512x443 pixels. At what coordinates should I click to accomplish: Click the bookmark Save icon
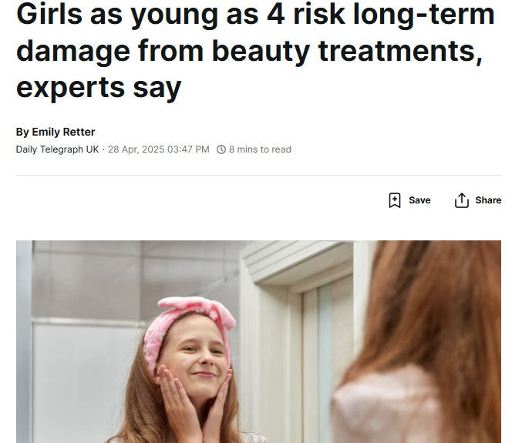point(395,200)
